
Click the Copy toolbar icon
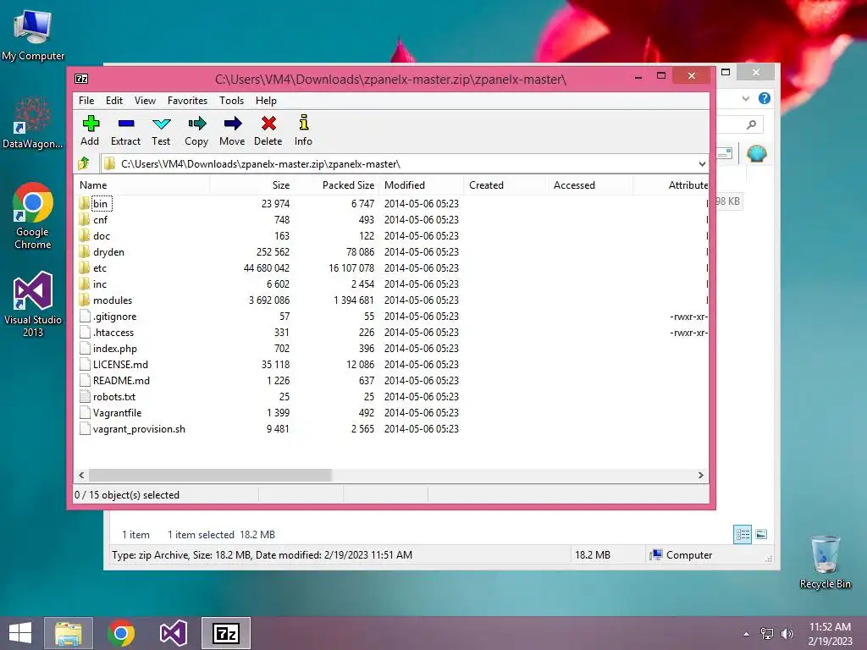(x=196, y=124)
